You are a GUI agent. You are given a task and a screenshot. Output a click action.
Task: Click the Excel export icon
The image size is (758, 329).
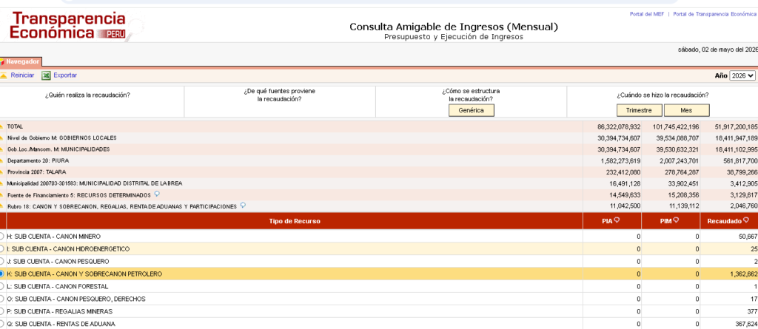point(46,75)
